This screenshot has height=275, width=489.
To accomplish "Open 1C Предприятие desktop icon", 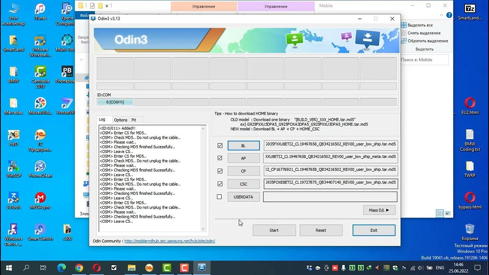I will 40,140.
